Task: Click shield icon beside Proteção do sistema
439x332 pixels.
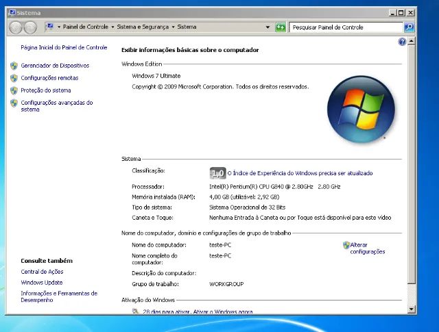Action: point(14,90)
